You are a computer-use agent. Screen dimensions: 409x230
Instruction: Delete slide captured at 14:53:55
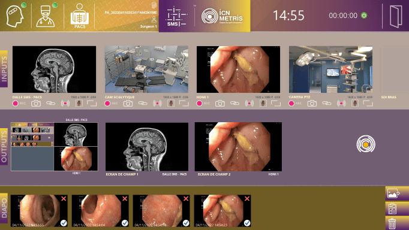(64, 199)
